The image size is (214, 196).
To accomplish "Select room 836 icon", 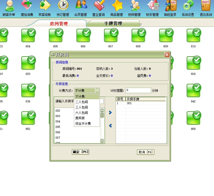I will coord(28,90).
